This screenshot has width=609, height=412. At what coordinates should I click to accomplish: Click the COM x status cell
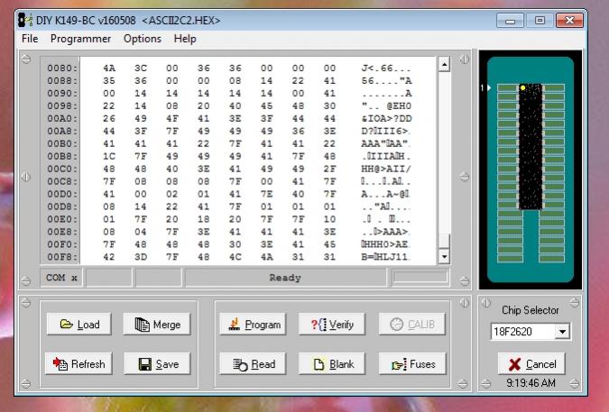pyautogui.click(x=61, y=278)
